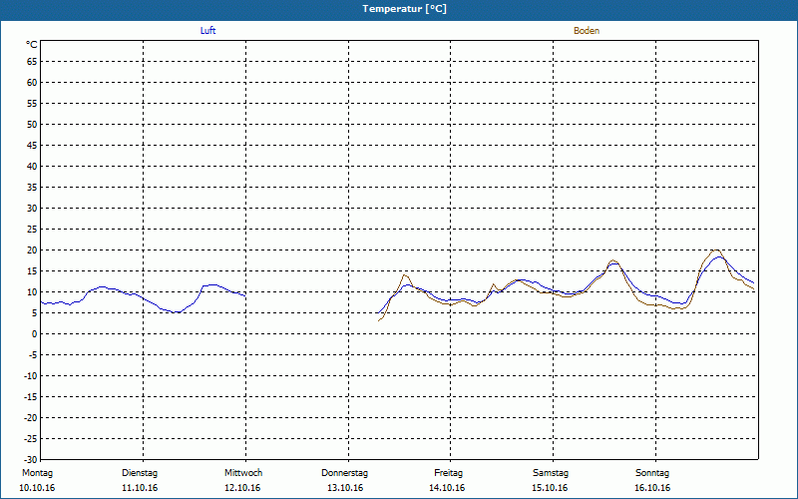
Task: Click the -10 value on temperature axis
Action: [x=31, y=376]
